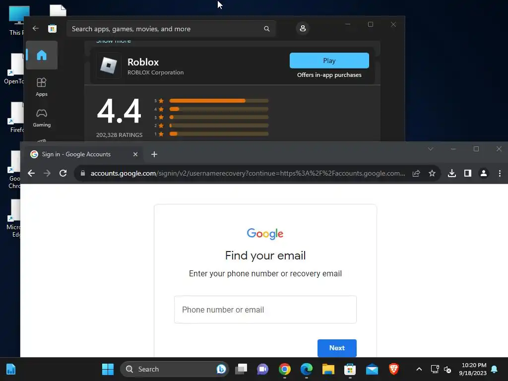Click the Store search magnifier icon
Screen dimensions: 508x381
pos(266,29)
